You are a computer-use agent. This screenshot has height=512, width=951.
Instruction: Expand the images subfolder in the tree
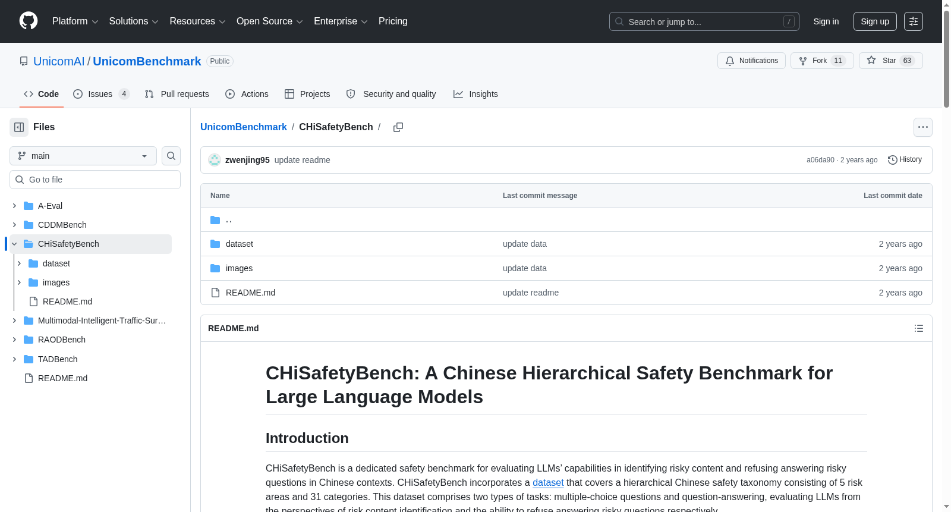pyautogui.click(x=19, y=282)
